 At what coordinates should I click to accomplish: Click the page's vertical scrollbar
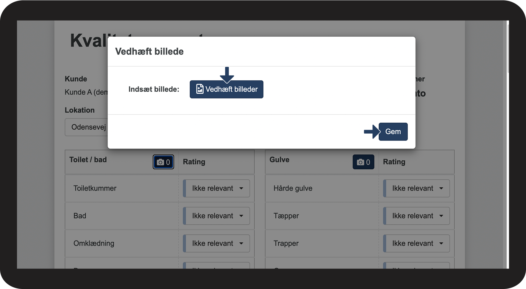pos(508,48)
